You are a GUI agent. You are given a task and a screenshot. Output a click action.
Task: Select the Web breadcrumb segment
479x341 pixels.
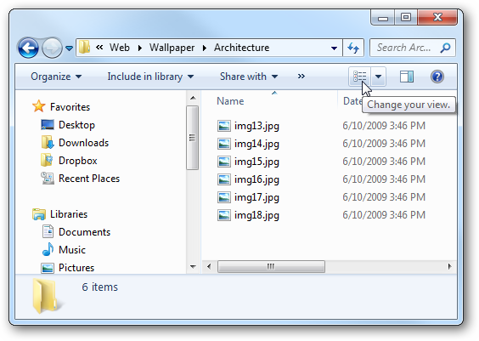coord(120,48)
